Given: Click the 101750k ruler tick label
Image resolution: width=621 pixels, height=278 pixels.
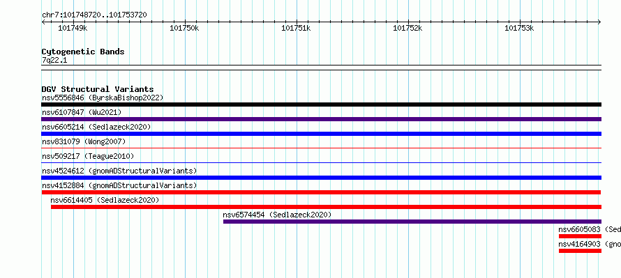Looking at the screenshot, I should [x=184, y=28].
